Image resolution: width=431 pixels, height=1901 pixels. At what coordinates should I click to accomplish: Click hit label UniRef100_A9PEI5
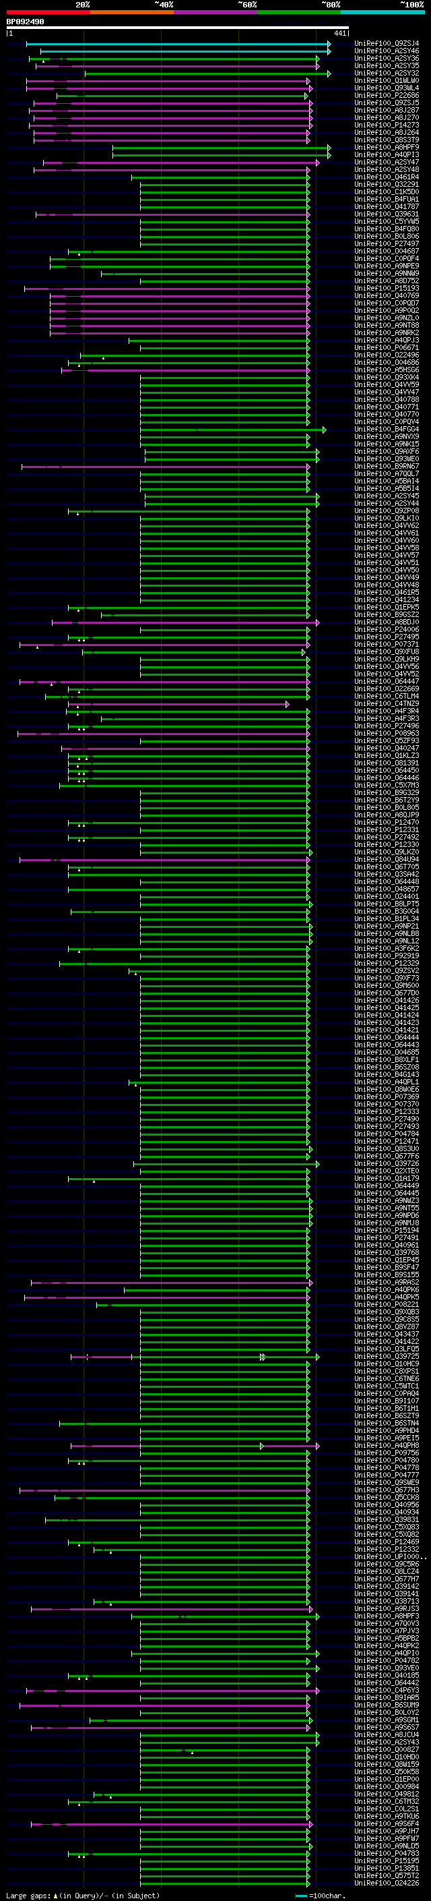[387, 1438]
